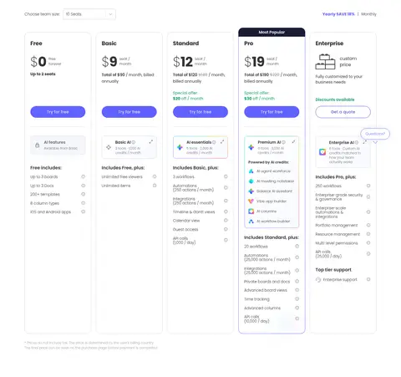Click the AI agent workforce label
This screenshot has width=401, height=377.
273,171
